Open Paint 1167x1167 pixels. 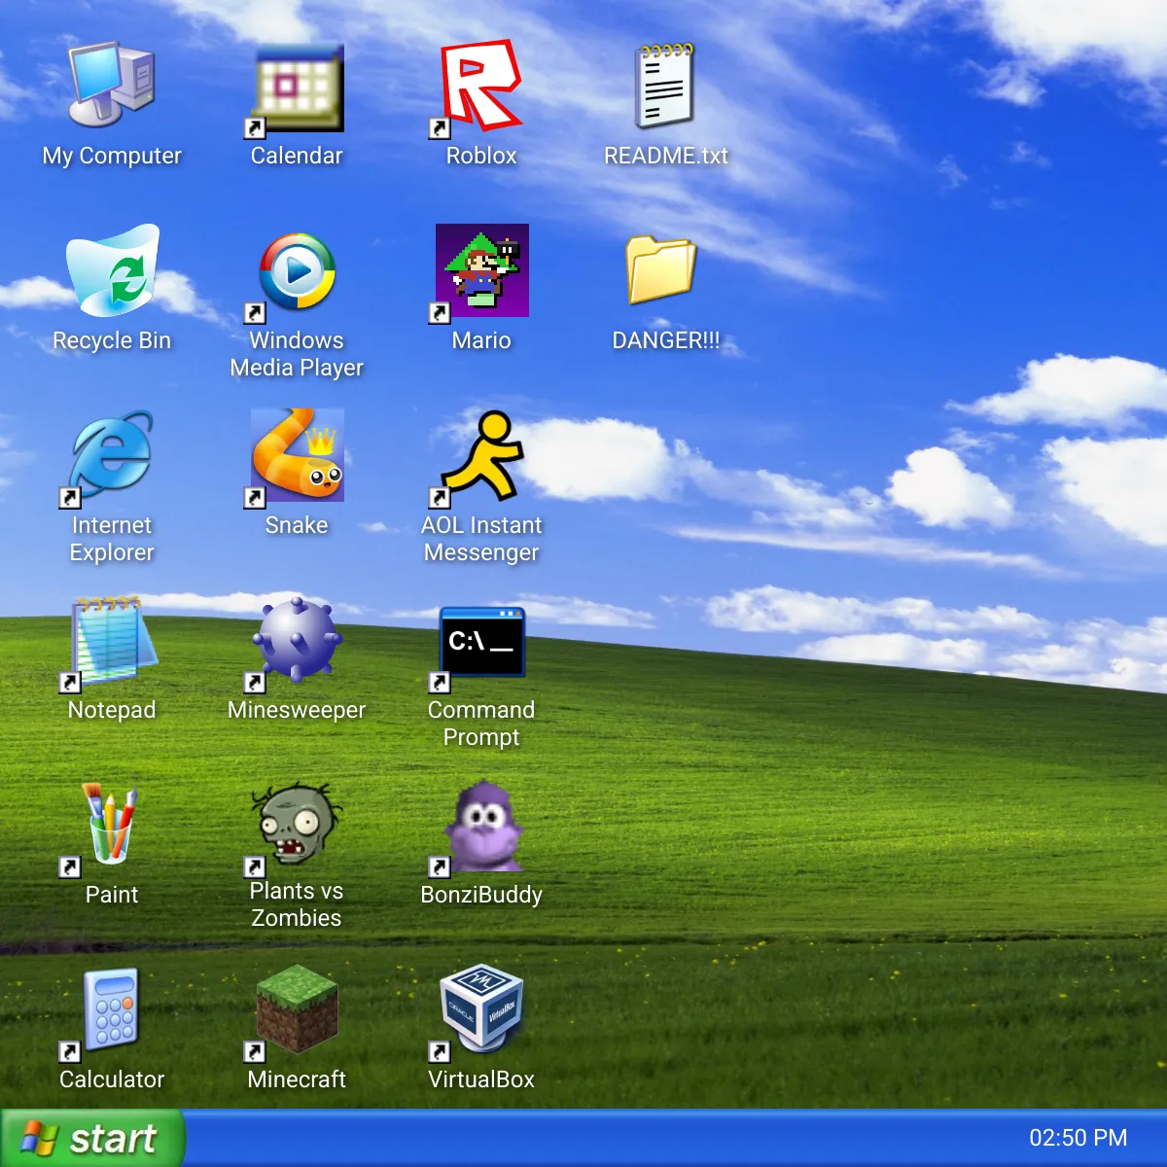[112, 825]
